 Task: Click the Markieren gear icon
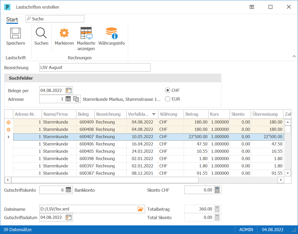(x=64, y=33)
